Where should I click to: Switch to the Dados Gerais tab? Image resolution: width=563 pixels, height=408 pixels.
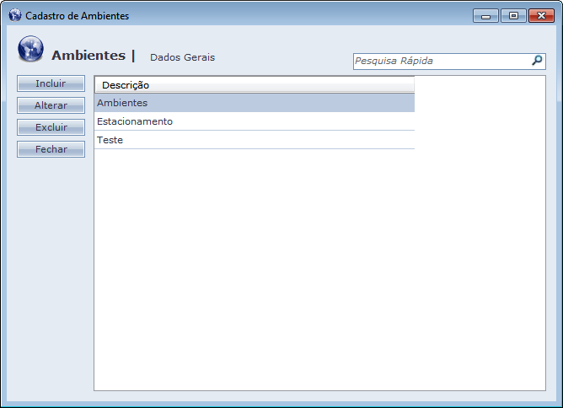click(182, 57)
